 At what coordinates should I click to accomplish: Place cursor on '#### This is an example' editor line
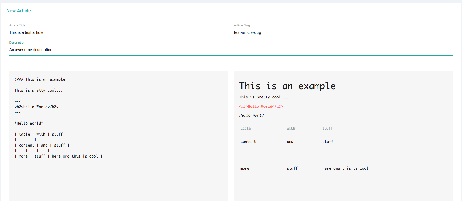point(40,79)
